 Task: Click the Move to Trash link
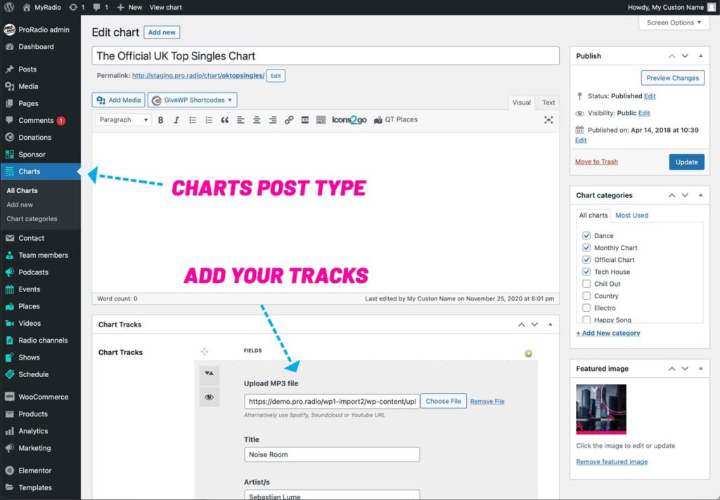point(596,162)
